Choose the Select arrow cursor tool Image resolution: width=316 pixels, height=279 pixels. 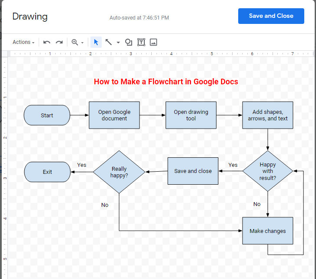(96, 42)
